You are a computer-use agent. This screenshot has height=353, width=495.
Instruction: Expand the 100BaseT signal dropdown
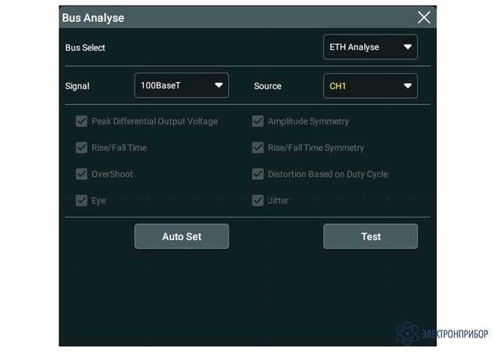pos(181,85)
